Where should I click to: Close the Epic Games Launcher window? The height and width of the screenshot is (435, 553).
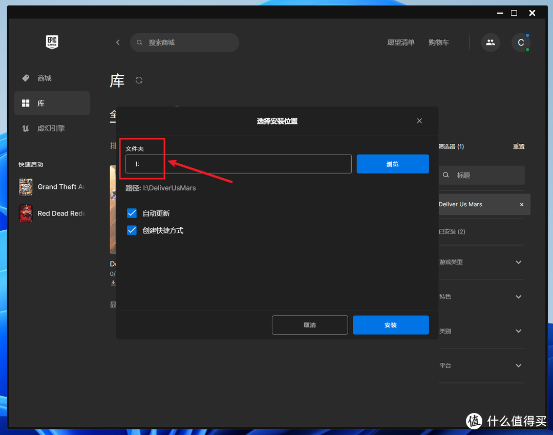(532, 13)
